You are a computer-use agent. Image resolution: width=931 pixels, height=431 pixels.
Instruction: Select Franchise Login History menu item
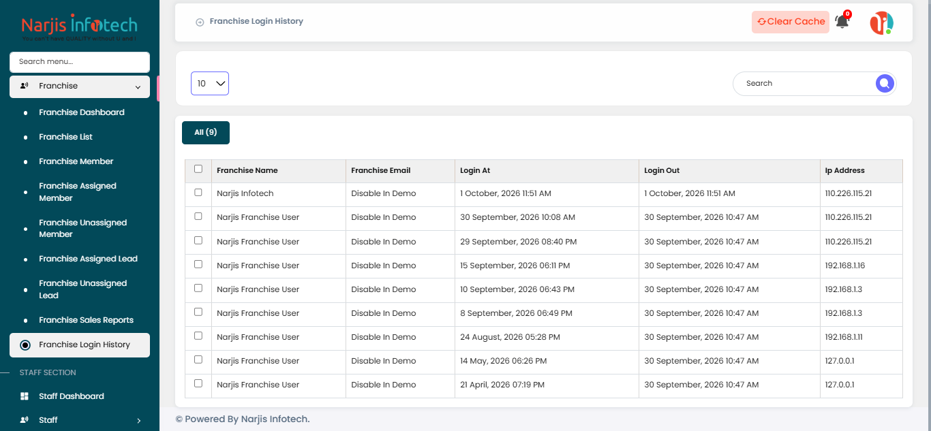(x=80, y=345)
